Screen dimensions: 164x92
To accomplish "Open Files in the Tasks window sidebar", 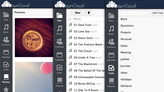I will [111, 17].
